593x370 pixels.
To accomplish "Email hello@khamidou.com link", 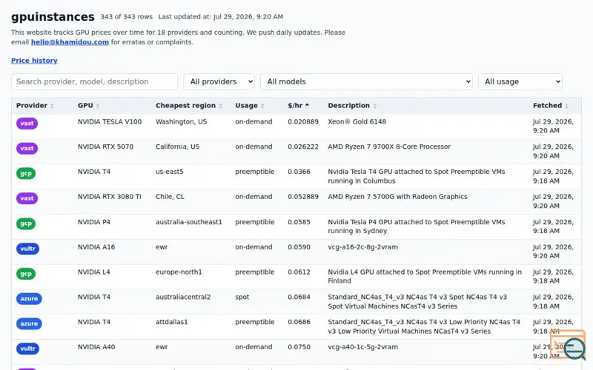I will [x=70, y=42].
